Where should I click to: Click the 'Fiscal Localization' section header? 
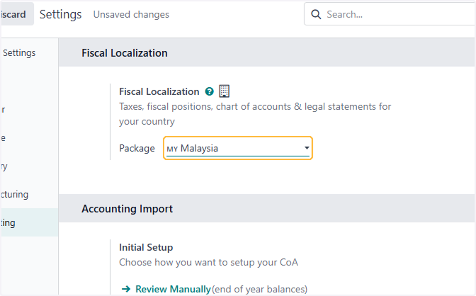tap(125, 53)
